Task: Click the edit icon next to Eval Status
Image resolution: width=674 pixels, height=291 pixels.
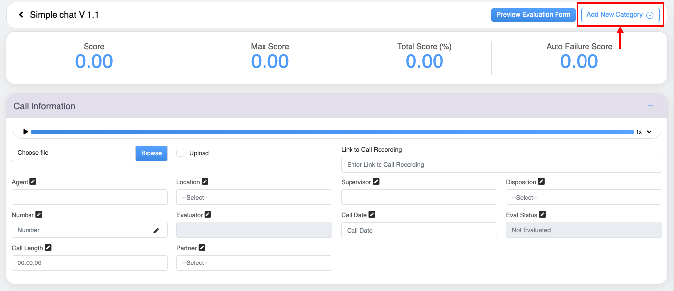Action: pyautogui.click(x=542, y=215)
